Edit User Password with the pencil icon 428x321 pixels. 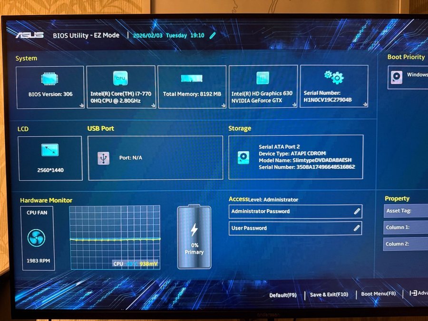pos(357,228)
